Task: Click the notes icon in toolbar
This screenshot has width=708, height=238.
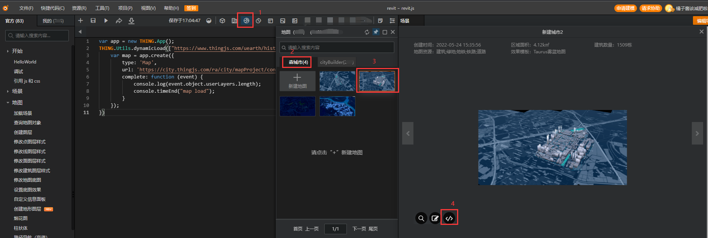Action: 380,21
